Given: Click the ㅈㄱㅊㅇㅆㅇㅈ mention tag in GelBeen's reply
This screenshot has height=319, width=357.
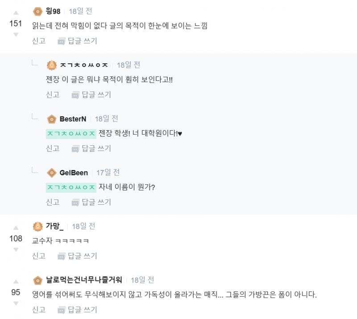Looking at the screenshot, I should [x=71, y=187].
